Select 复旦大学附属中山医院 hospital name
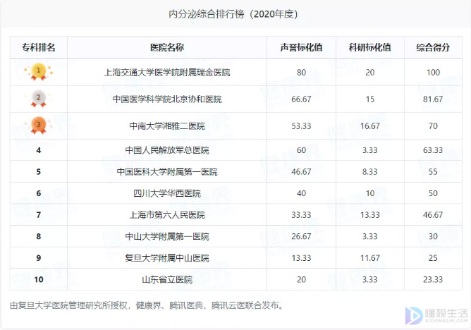This screenshot has height=330, width=471. (167, 258)
